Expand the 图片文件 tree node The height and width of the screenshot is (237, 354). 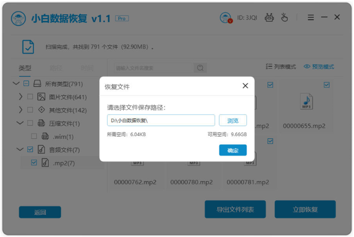click(x=21, y=97)
